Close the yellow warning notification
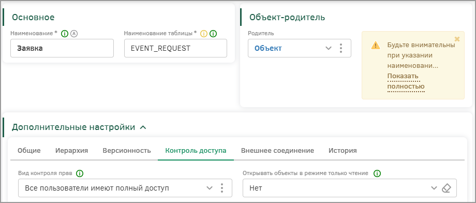Image resolution: width=476 pixels, height=203 pixels. click(457, 39)
